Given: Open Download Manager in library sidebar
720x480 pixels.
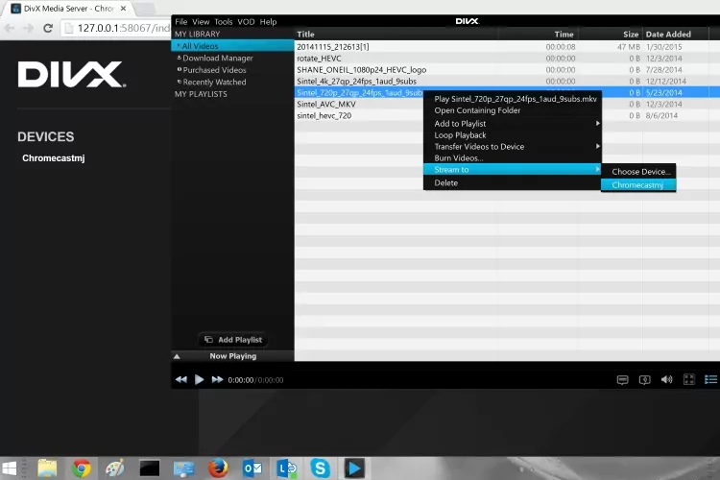Looking at the screenshot, I should (x=218, y=58).
